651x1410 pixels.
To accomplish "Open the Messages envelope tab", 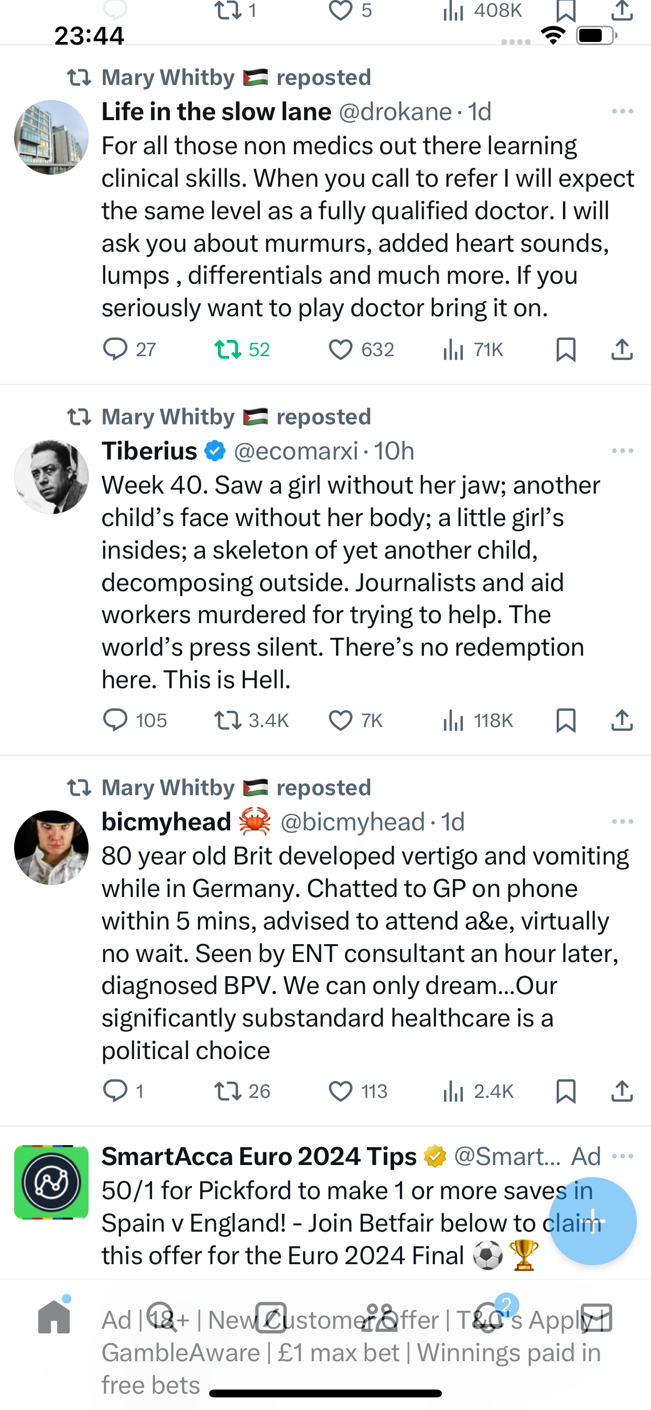I will click(x=596, y=1318).
